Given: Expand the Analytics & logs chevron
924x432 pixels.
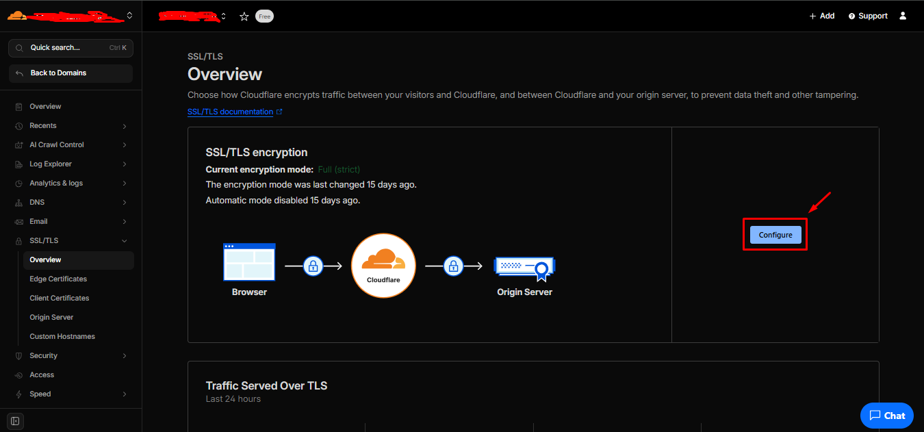Looking at the screenshot, I should [125, 183].
